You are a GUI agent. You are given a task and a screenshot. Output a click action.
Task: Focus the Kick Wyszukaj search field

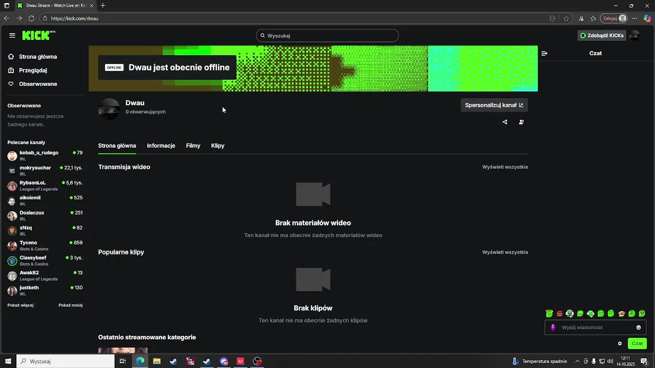[327, 35]
